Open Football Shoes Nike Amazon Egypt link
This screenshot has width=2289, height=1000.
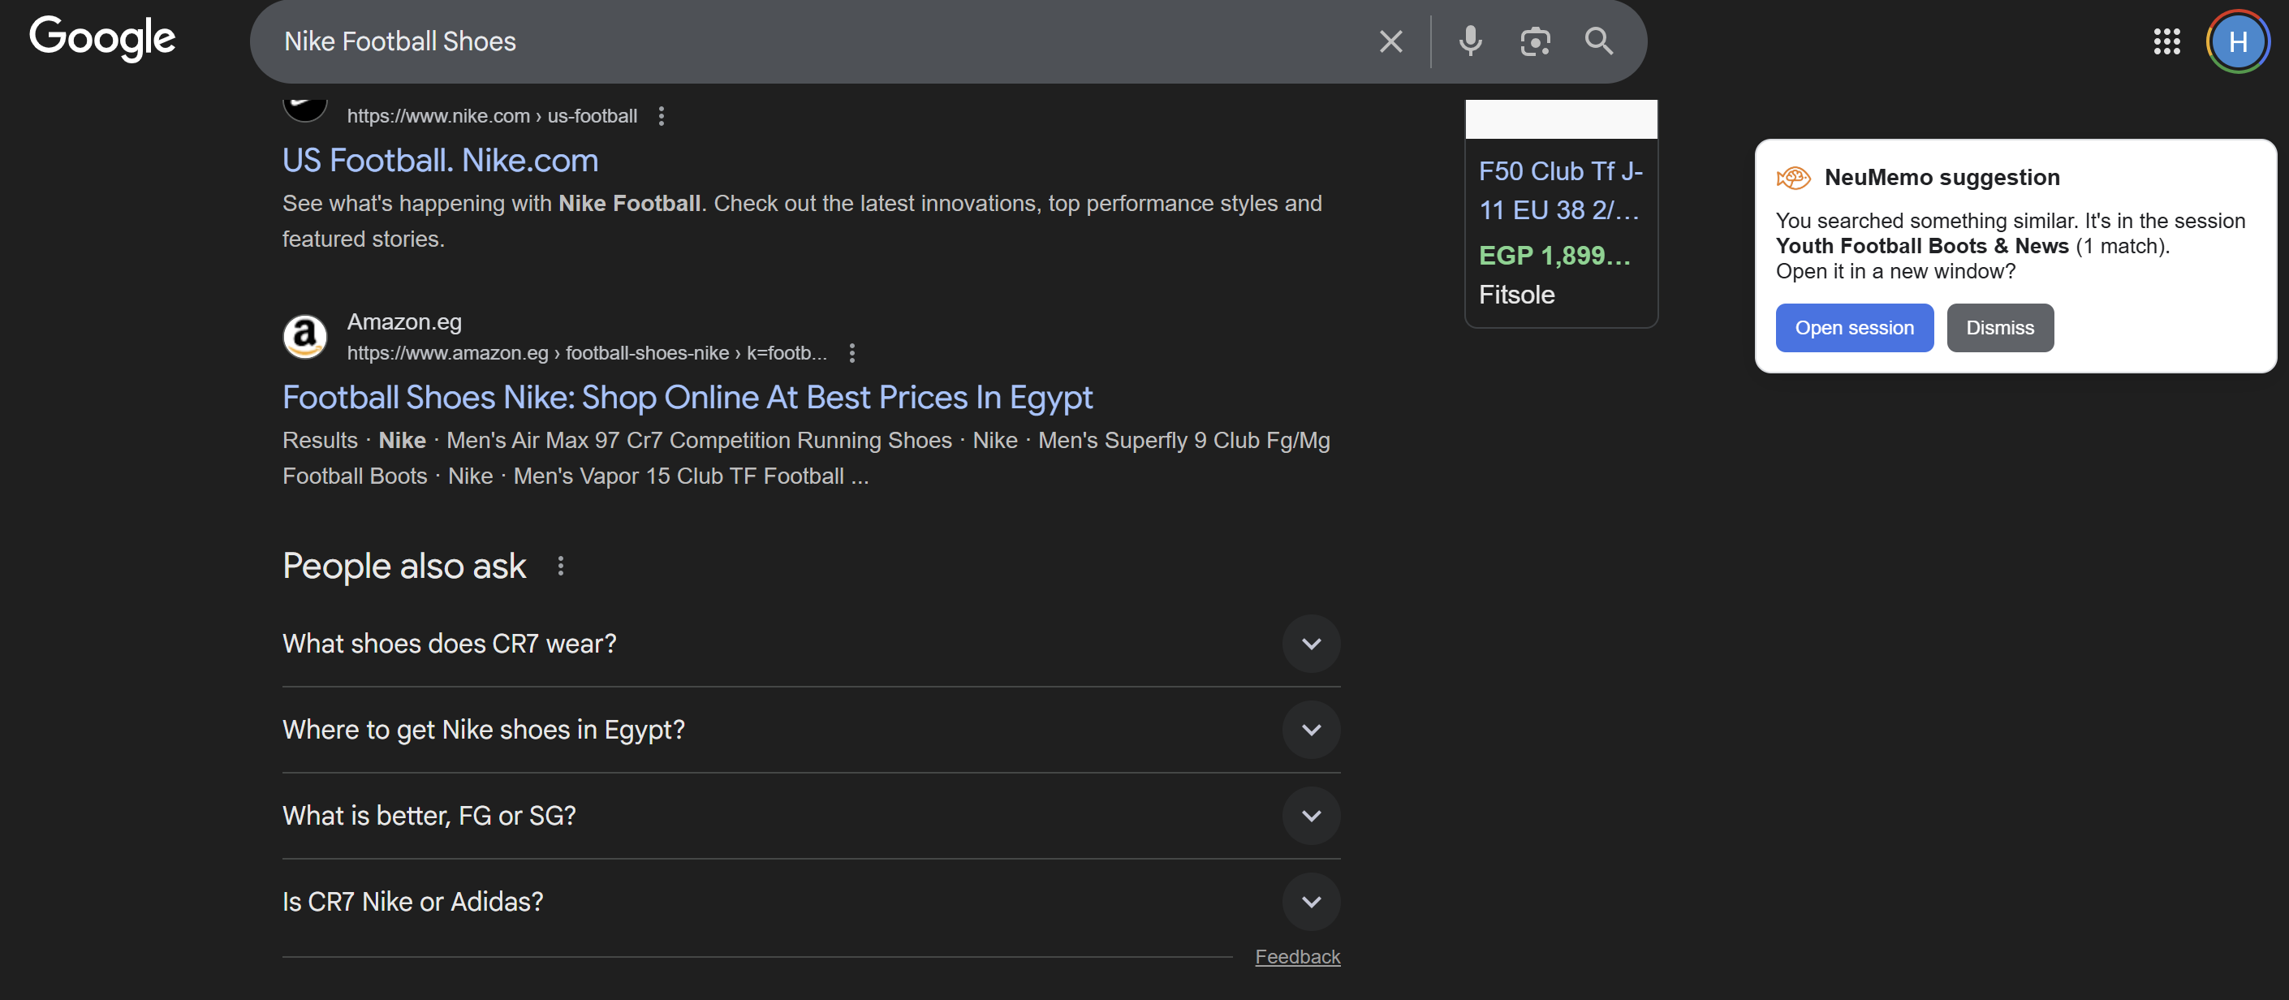coord(687,398)
